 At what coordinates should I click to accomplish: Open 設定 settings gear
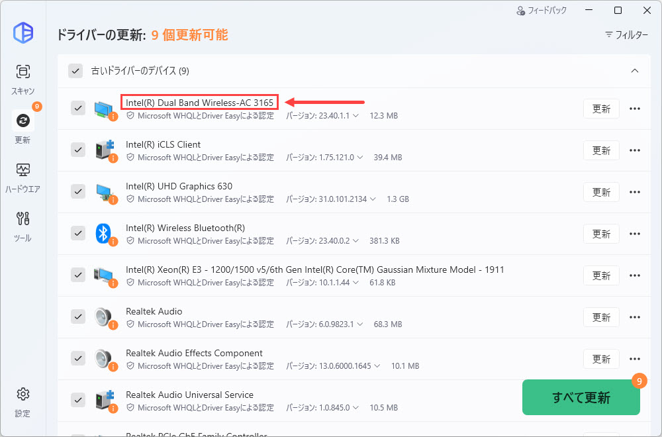(23, 402)
